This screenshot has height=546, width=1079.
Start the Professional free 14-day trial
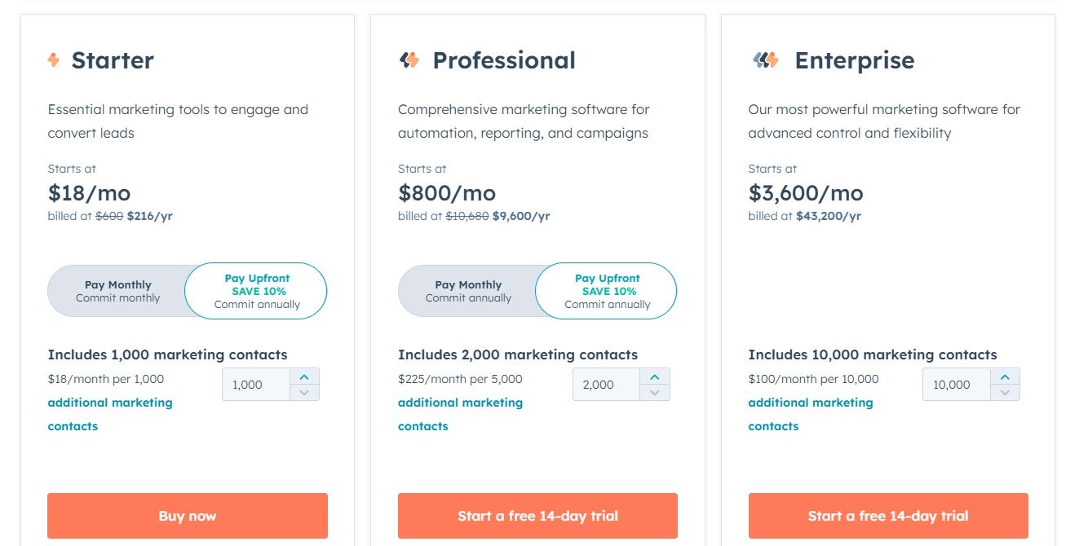click(537, 515)
